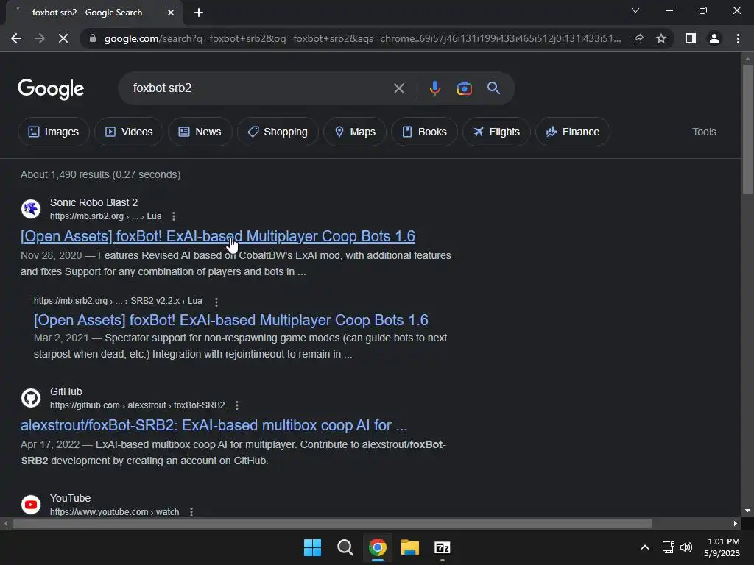Viewport: 754px width, 565px height.
Task: Click the https://www.youtube.com › watch text
Action: pos(114,512)
